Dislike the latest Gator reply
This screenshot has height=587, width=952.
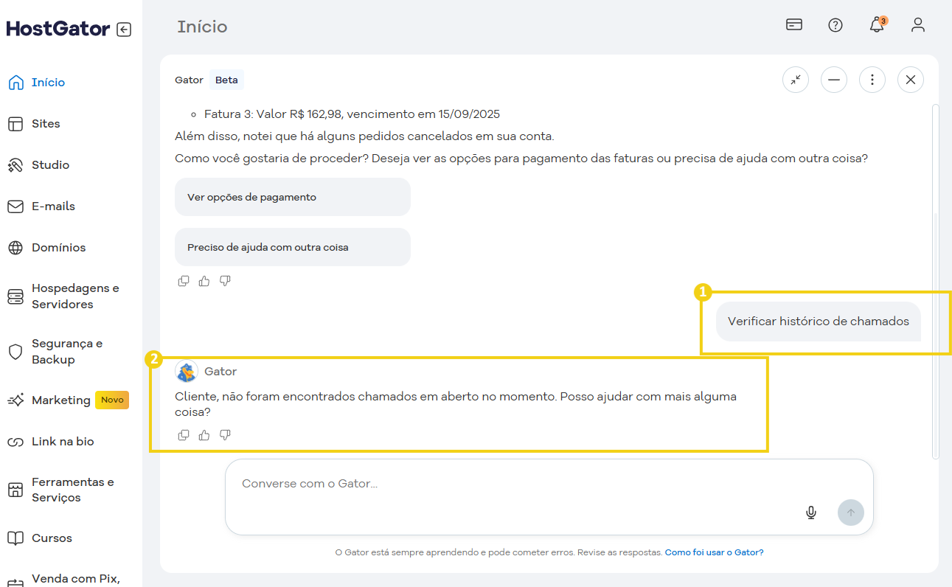[225, 435]
